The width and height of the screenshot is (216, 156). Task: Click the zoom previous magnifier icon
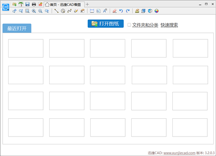point(47,11)
